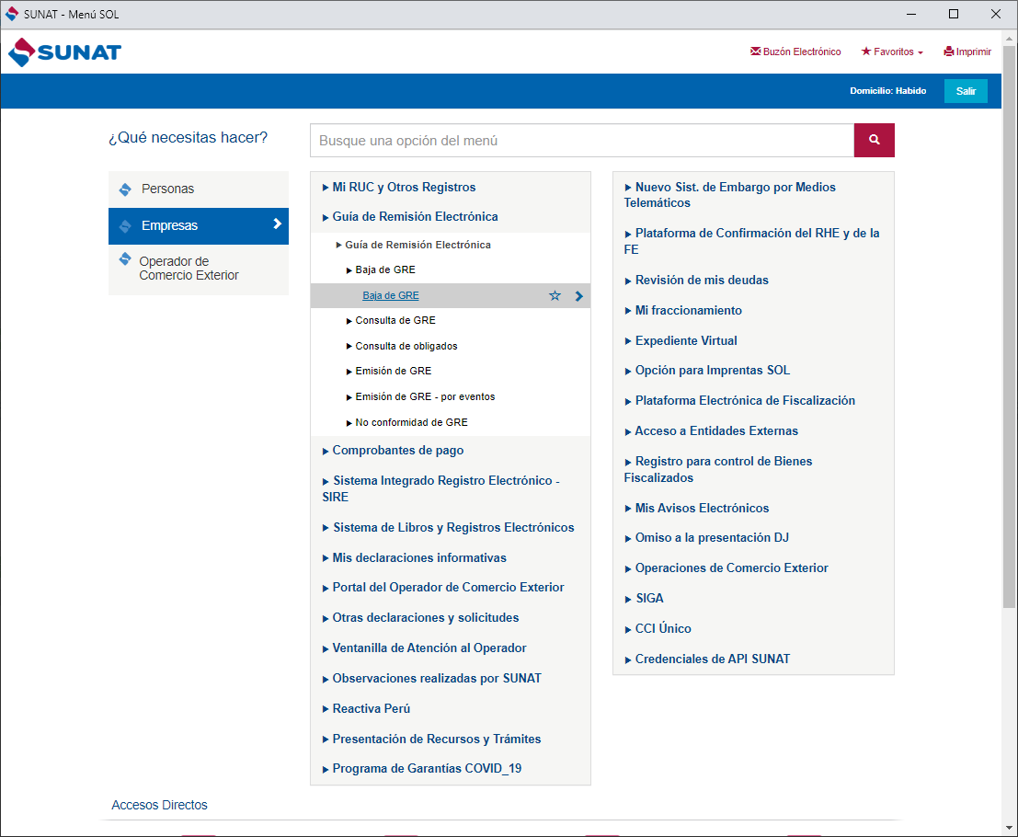Open Opción para Imprentas SOL
The image size is (1018, 837).
pos(707,370)
